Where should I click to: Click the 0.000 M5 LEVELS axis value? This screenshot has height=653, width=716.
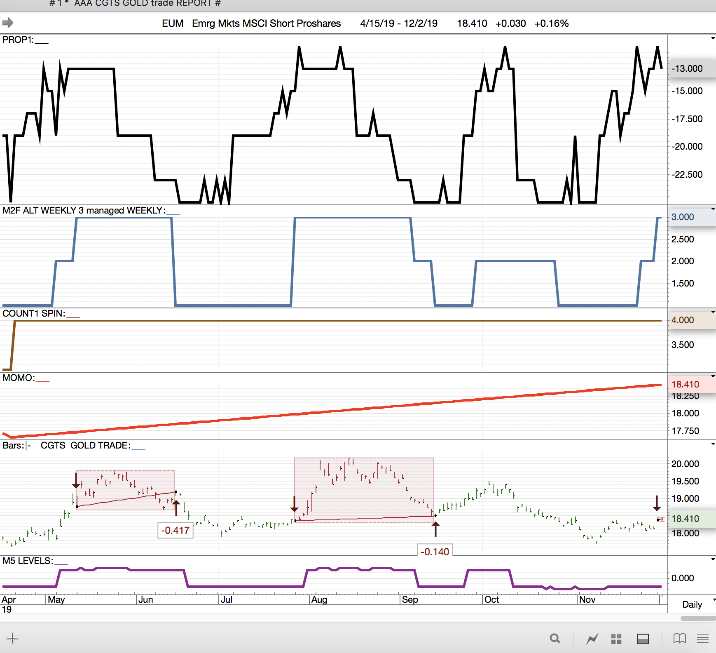click(683, 578)
